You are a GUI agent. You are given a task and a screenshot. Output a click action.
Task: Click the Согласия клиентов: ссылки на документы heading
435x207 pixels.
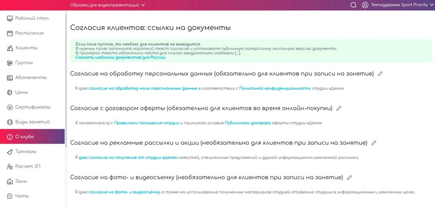[x=151, y=28]
